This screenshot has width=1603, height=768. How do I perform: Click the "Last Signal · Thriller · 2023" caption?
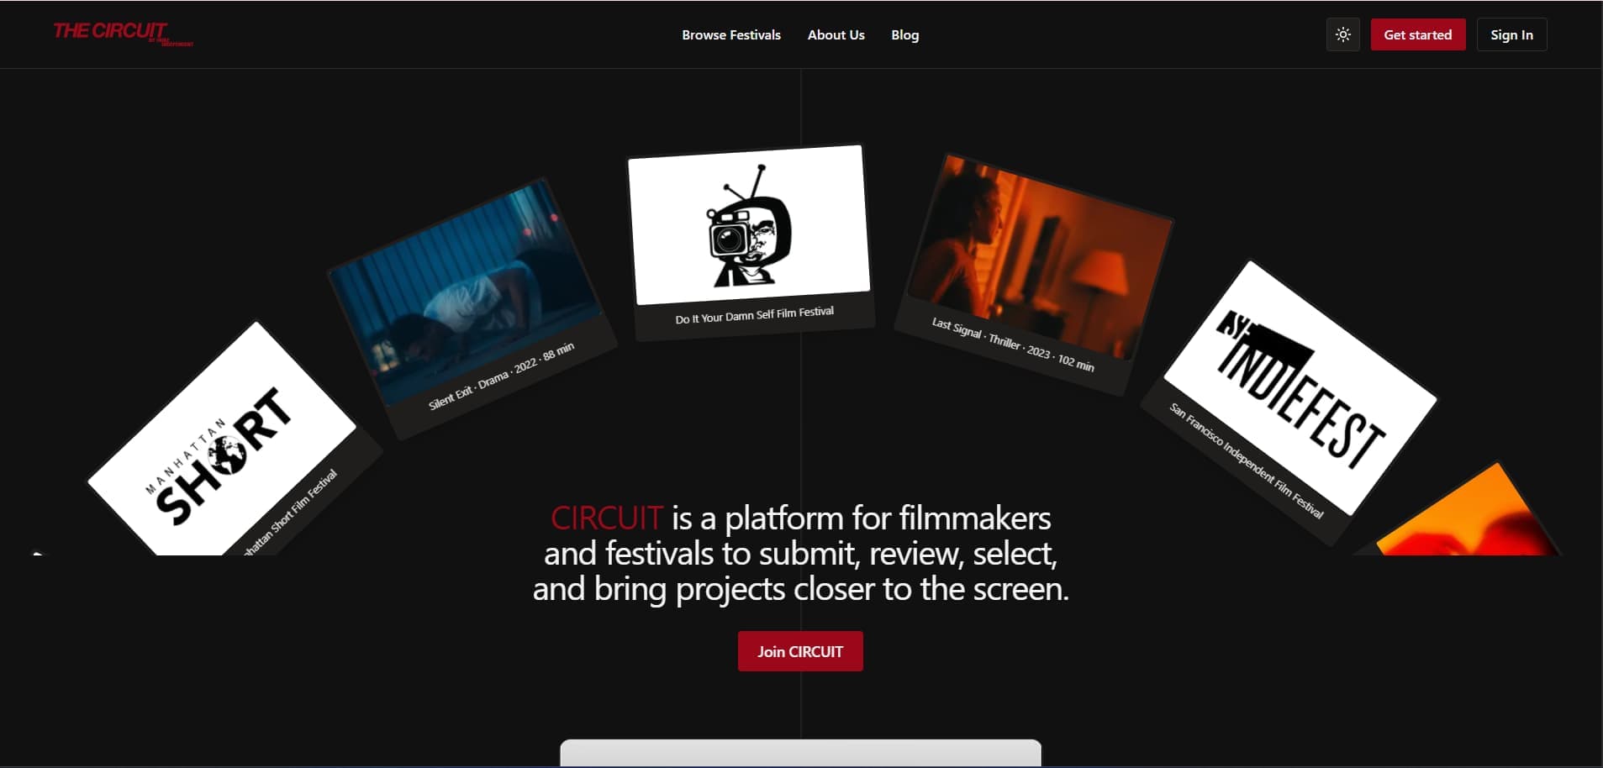pyautogui.click(x=1012, y=345)
